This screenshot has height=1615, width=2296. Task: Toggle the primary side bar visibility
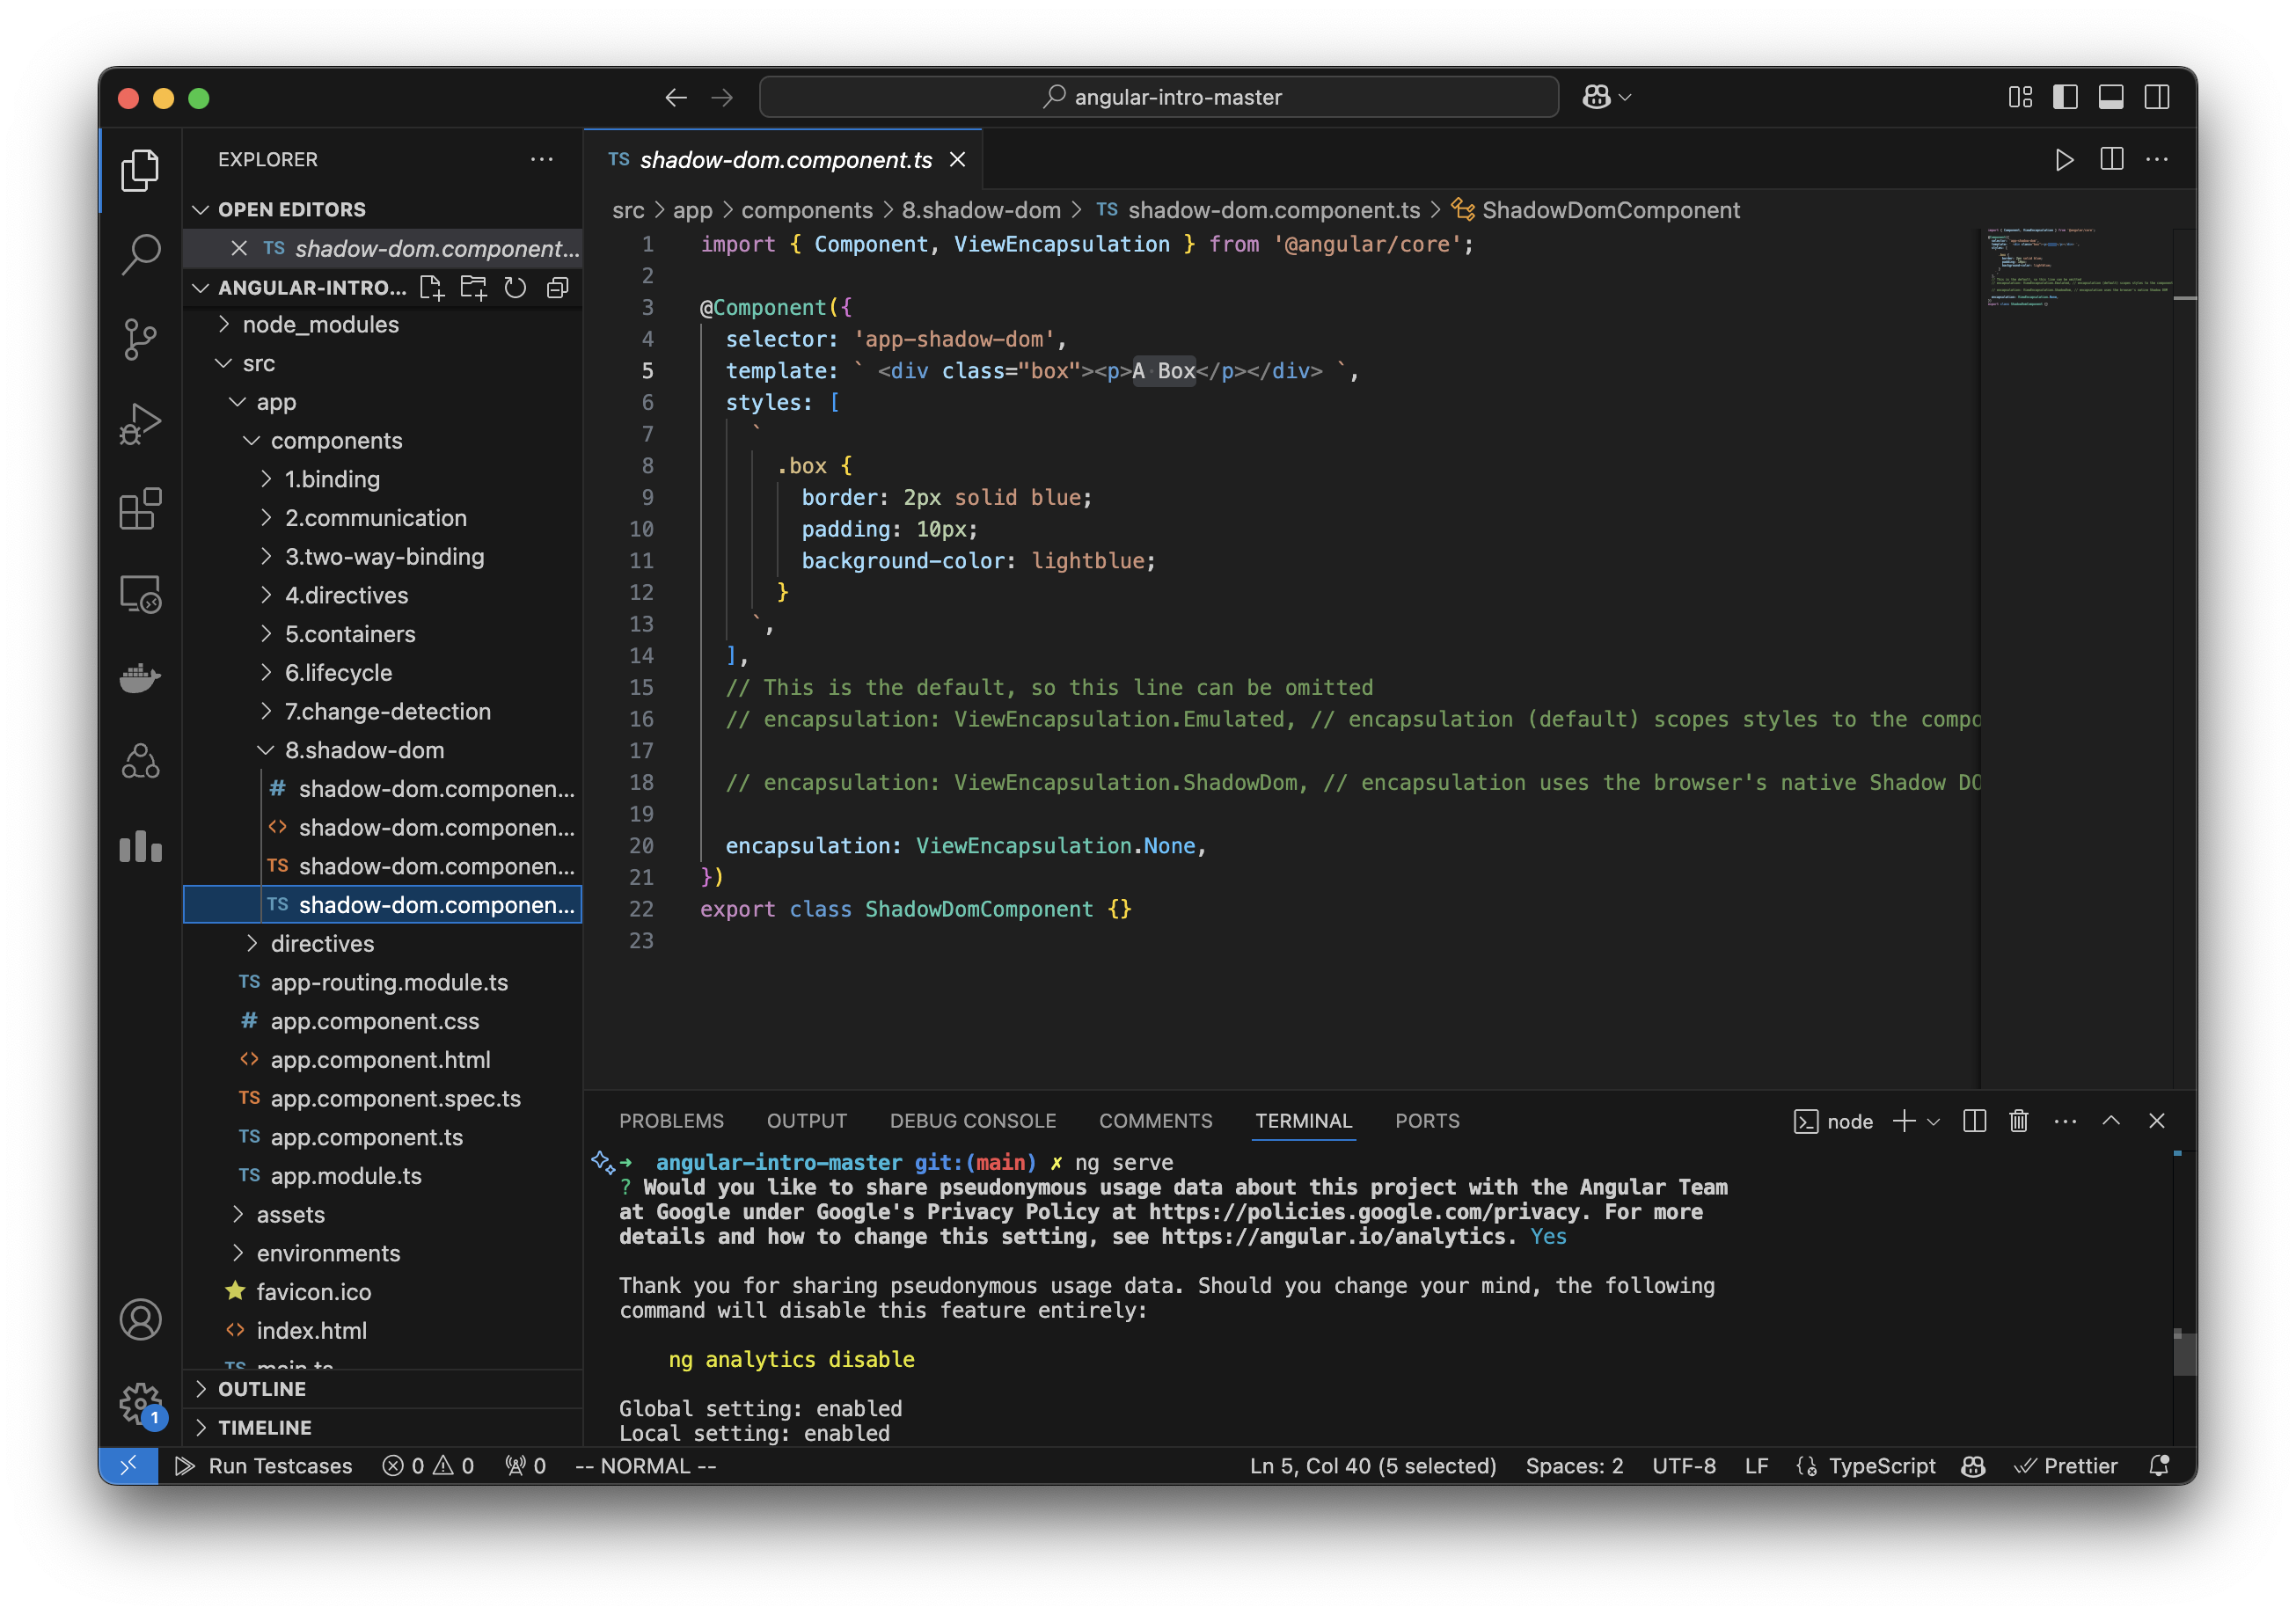click(2065, 97)
